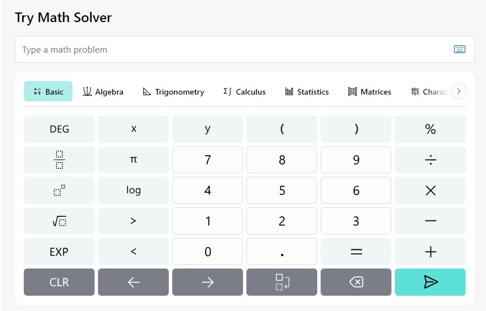Click the log function key

point(133,190)
